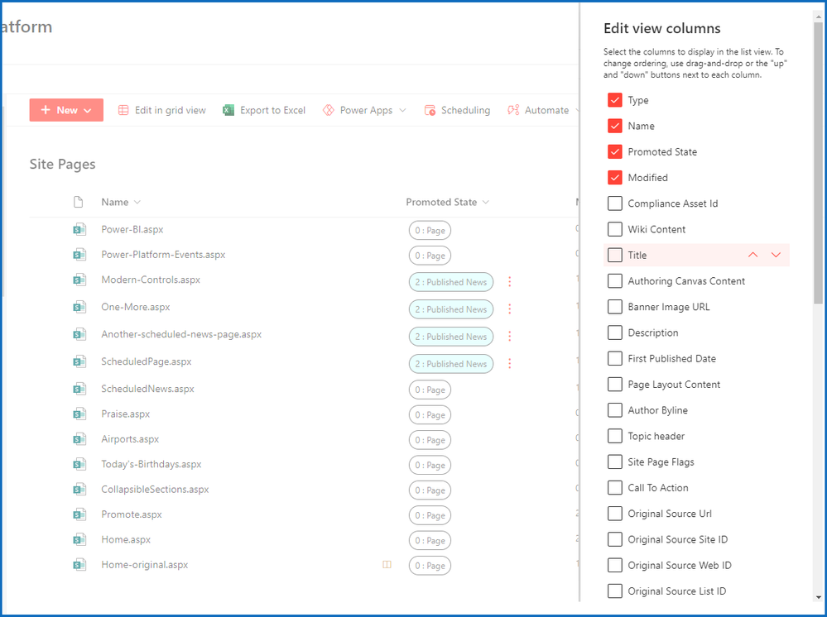827x617 pixels.
Task: Enable the Wiki Content column checkbox
Action: coord(615,229)
